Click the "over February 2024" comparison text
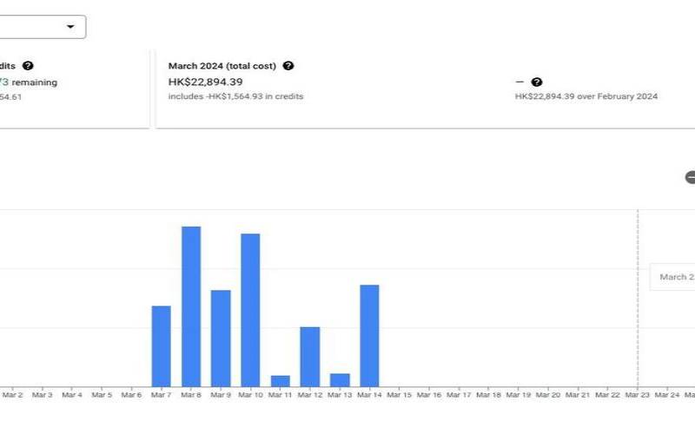This screenshot has width=695, height=434. 586,96
